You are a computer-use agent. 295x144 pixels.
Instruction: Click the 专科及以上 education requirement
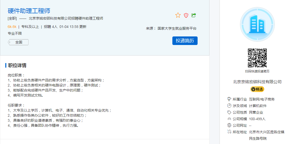(30, 27)
